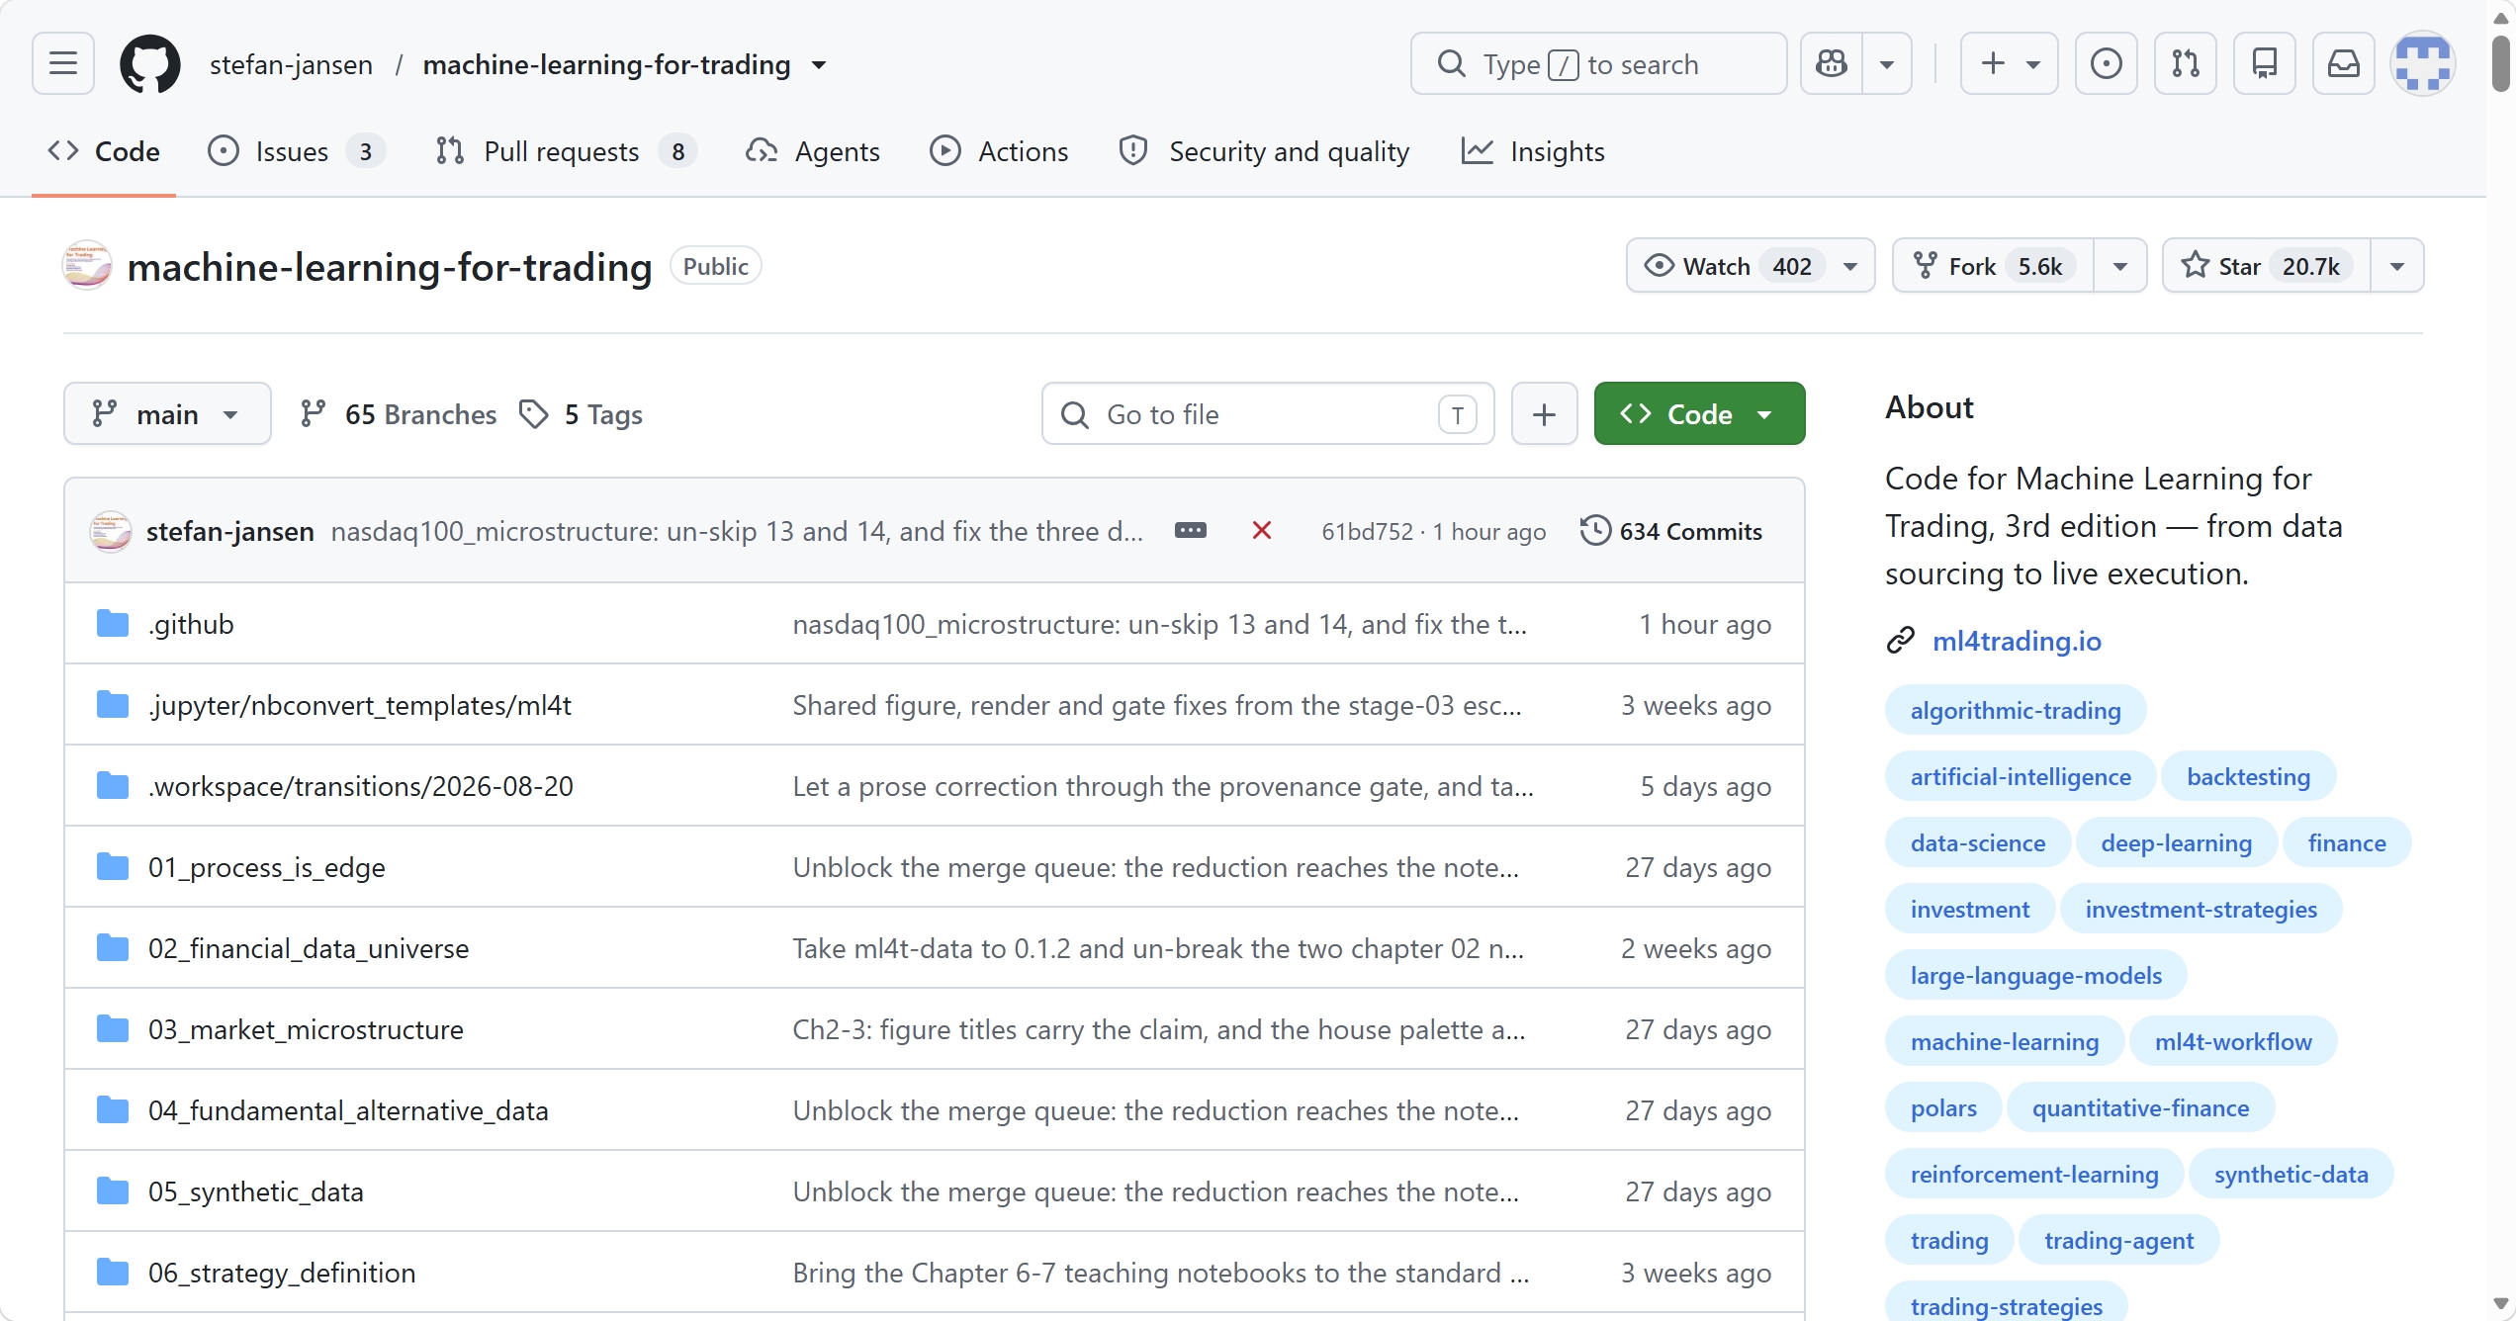Switch to the Pull requests tab
Viewport: 2516px width, 1321px height.
tap(566, 151)
